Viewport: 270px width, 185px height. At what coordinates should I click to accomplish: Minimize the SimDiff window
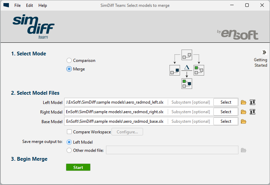[x=232, y=5]
